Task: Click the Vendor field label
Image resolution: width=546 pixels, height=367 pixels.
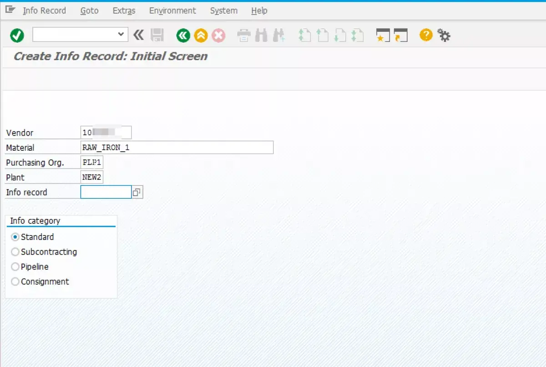Action: (20, 133)
